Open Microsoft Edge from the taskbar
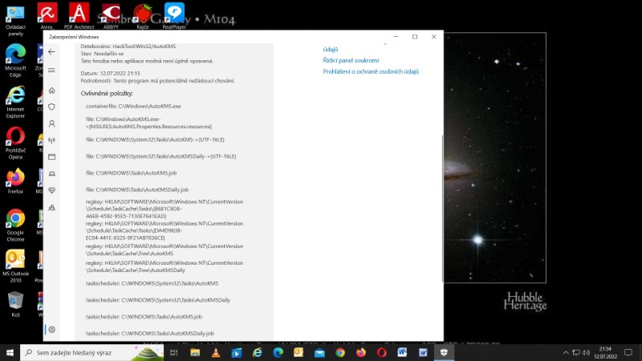This screenshot has height=361, width=642. [278, 352]
